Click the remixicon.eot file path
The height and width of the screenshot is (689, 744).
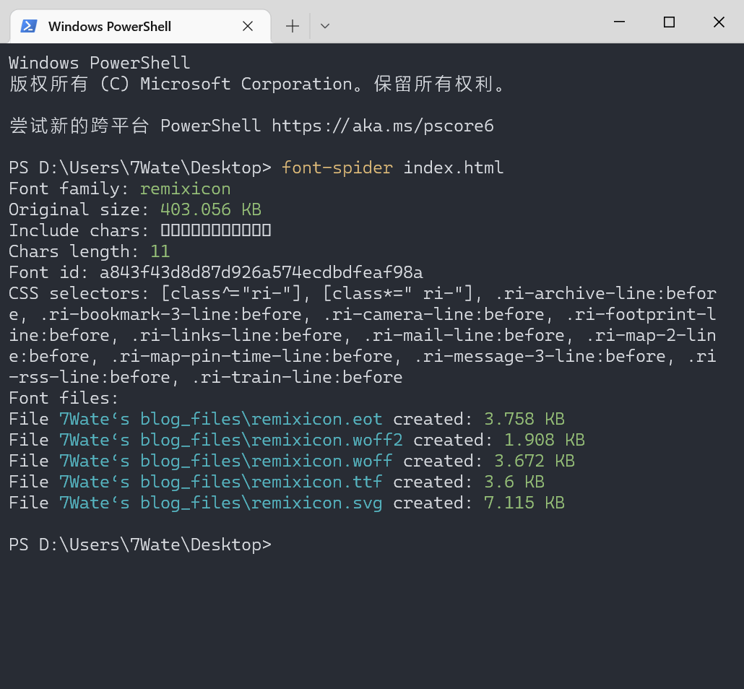220,419
